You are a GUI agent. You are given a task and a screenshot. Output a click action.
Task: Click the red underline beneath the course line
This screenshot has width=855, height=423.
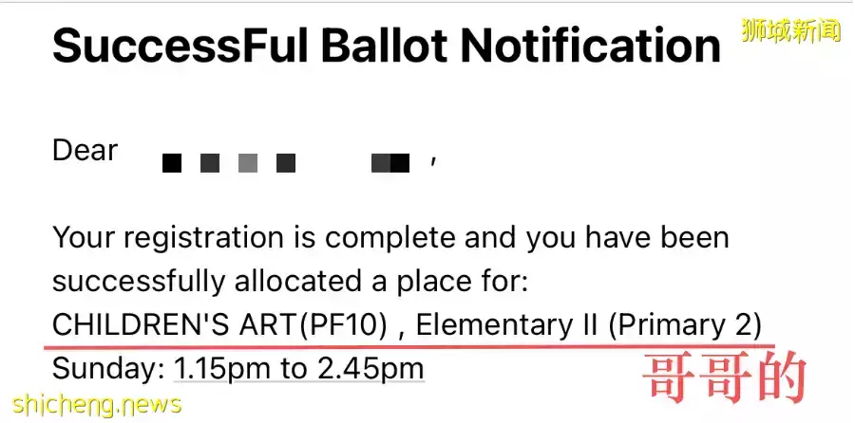pos(410,345)
